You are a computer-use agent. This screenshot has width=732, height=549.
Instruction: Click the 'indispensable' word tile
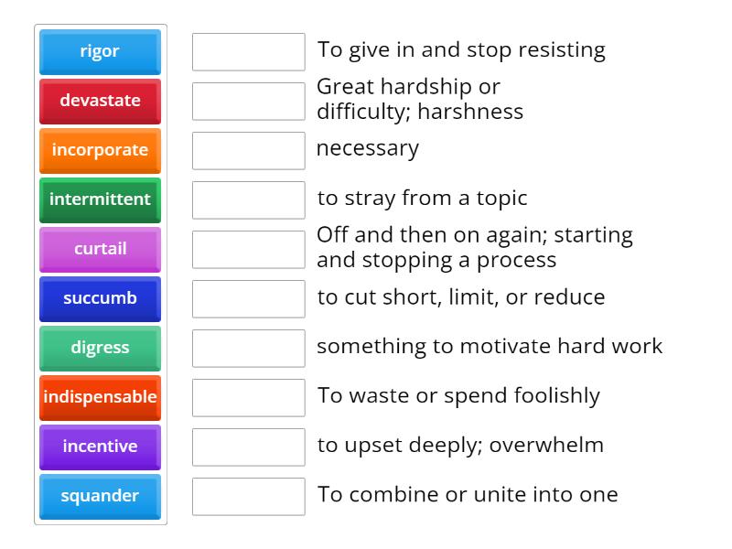[100, 397]
